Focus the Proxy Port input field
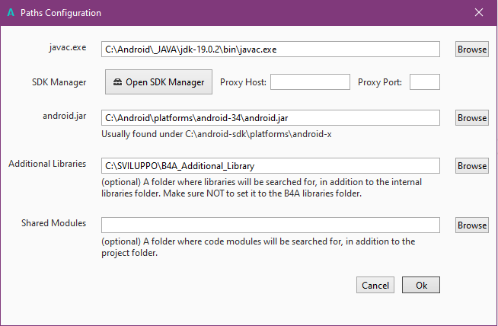This screenshot has width=498, height=326. tap(425, 82)
